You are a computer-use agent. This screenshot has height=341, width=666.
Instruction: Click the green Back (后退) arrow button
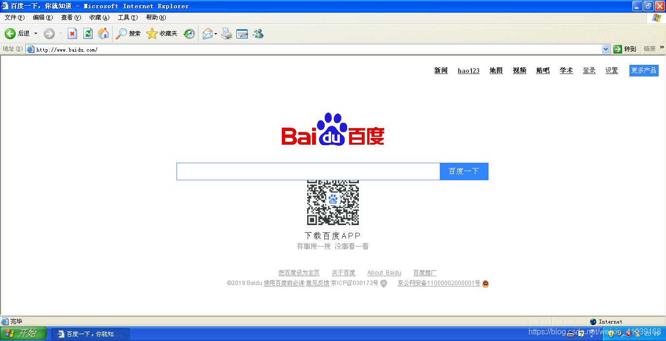(17, 34)
